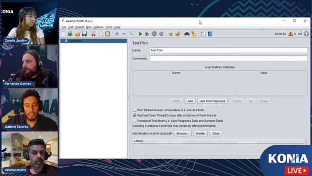Enable Functional Test Mode checkbox
The width and height of the screenshot is (312, 176).
coord(135,121)
